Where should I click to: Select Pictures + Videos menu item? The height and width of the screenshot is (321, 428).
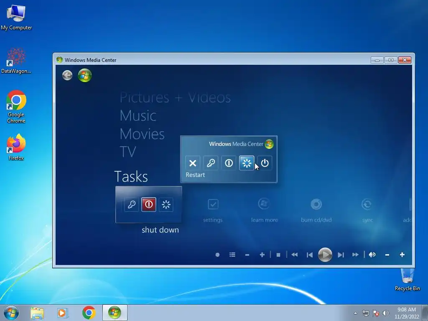175,98
